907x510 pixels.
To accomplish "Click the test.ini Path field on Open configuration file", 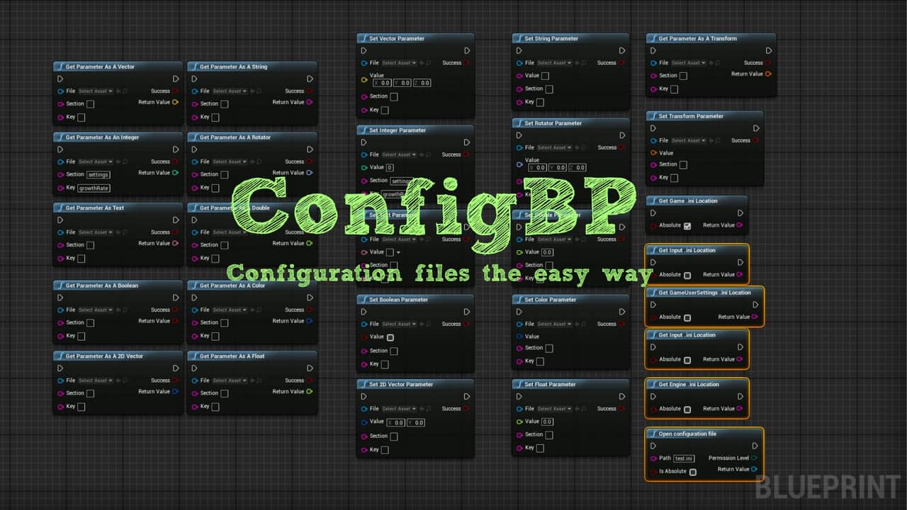I will tap(683, 458).
